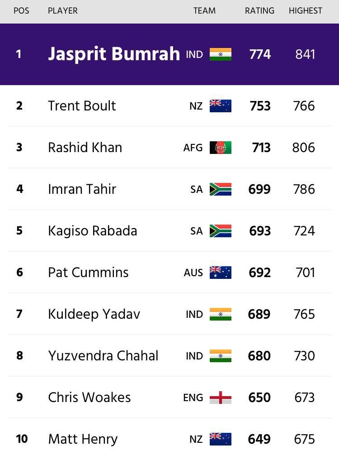Click the Afghanistan flag beside Rashid Khan
Viewport: 339px width, 460px height.
click(x=220, y=148)
